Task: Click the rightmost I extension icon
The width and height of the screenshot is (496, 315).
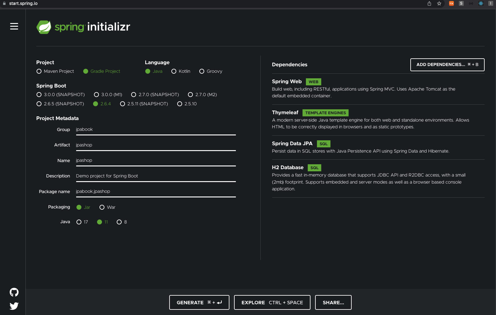Action: click(491, 3)
